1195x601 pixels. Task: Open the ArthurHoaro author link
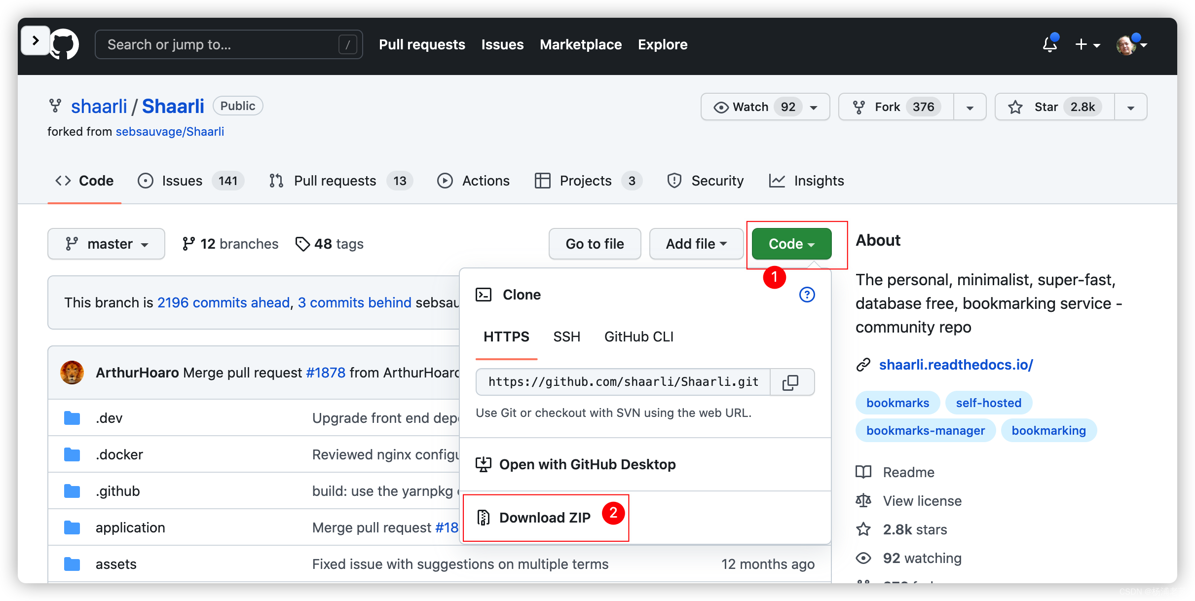pos(137,373)
